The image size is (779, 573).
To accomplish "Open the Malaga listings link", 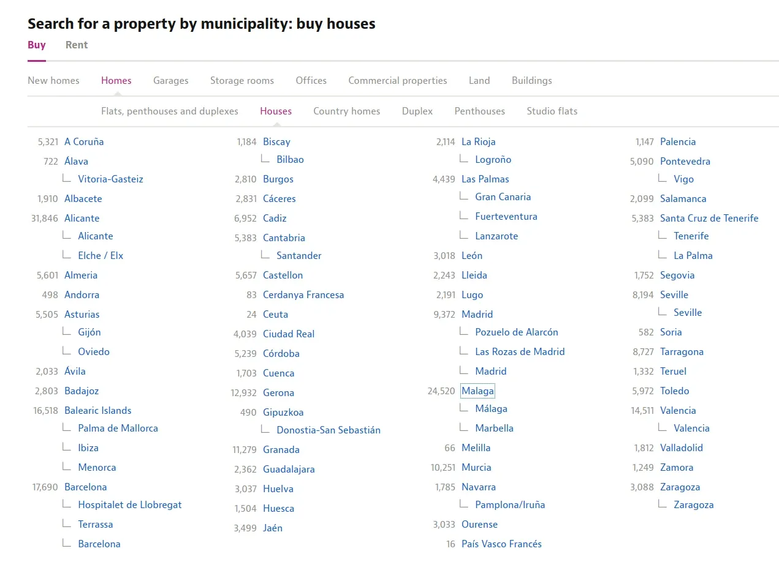I will click(478, 391).
